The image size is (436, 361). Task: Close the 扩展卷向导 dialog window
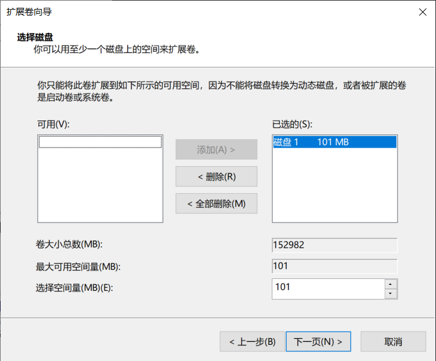pyautogui.click(x=422, y=11)
